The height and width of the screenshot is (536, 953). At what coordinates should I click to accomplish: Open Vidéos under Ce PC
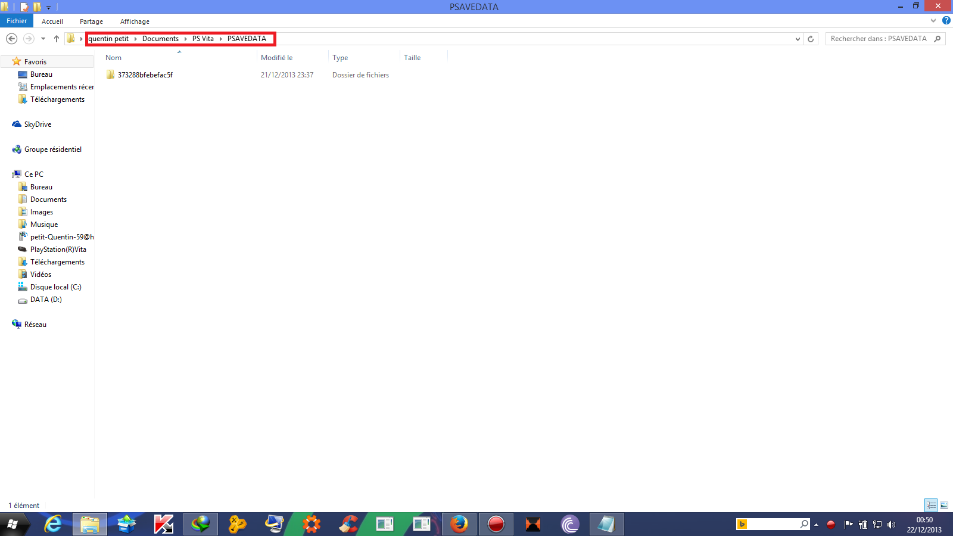41,275
